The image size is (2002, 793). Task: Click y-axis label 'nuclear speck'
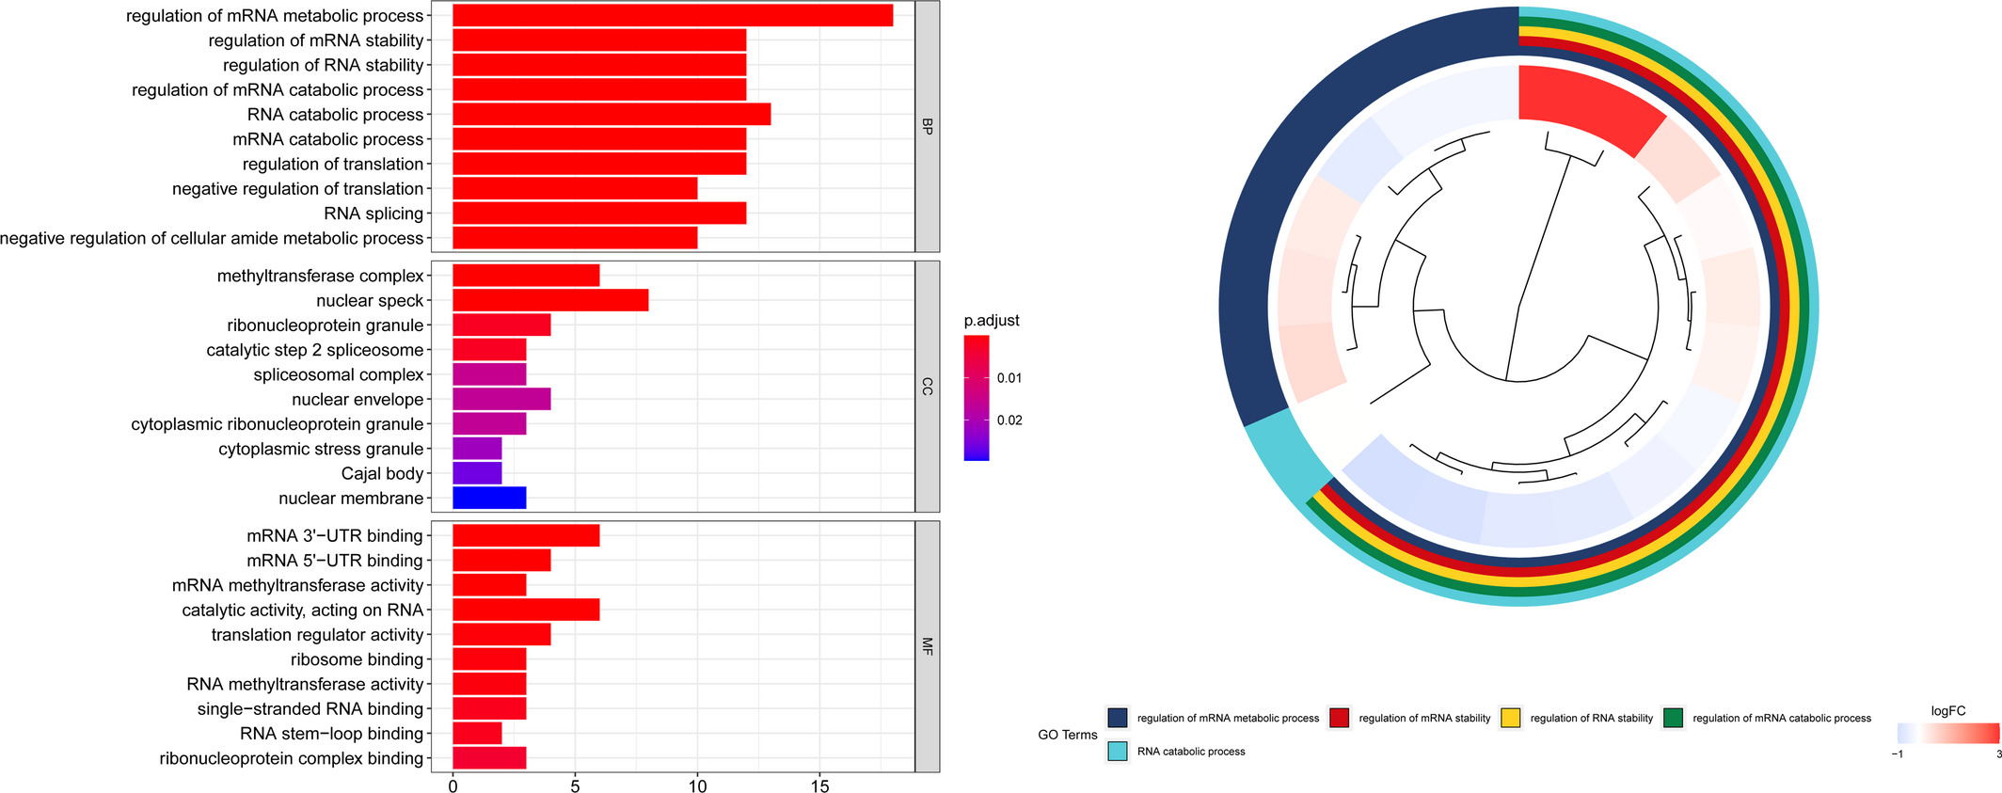[371, 301]
